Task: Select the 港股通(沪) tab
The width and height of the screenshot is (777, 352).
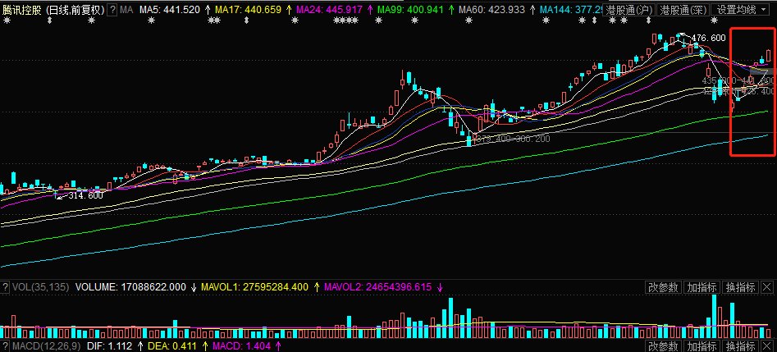Action: [x=629, y=10]
